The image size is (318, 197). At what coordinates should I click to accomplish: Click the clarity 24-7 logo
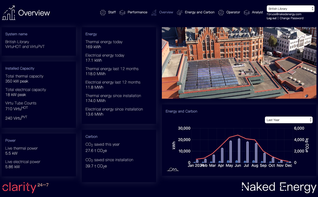tap(25, 187)
